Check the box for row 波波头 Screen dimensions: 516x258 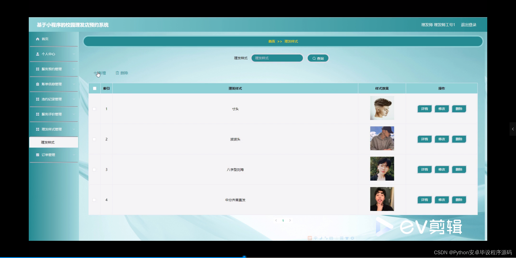(x=94, y=139)
